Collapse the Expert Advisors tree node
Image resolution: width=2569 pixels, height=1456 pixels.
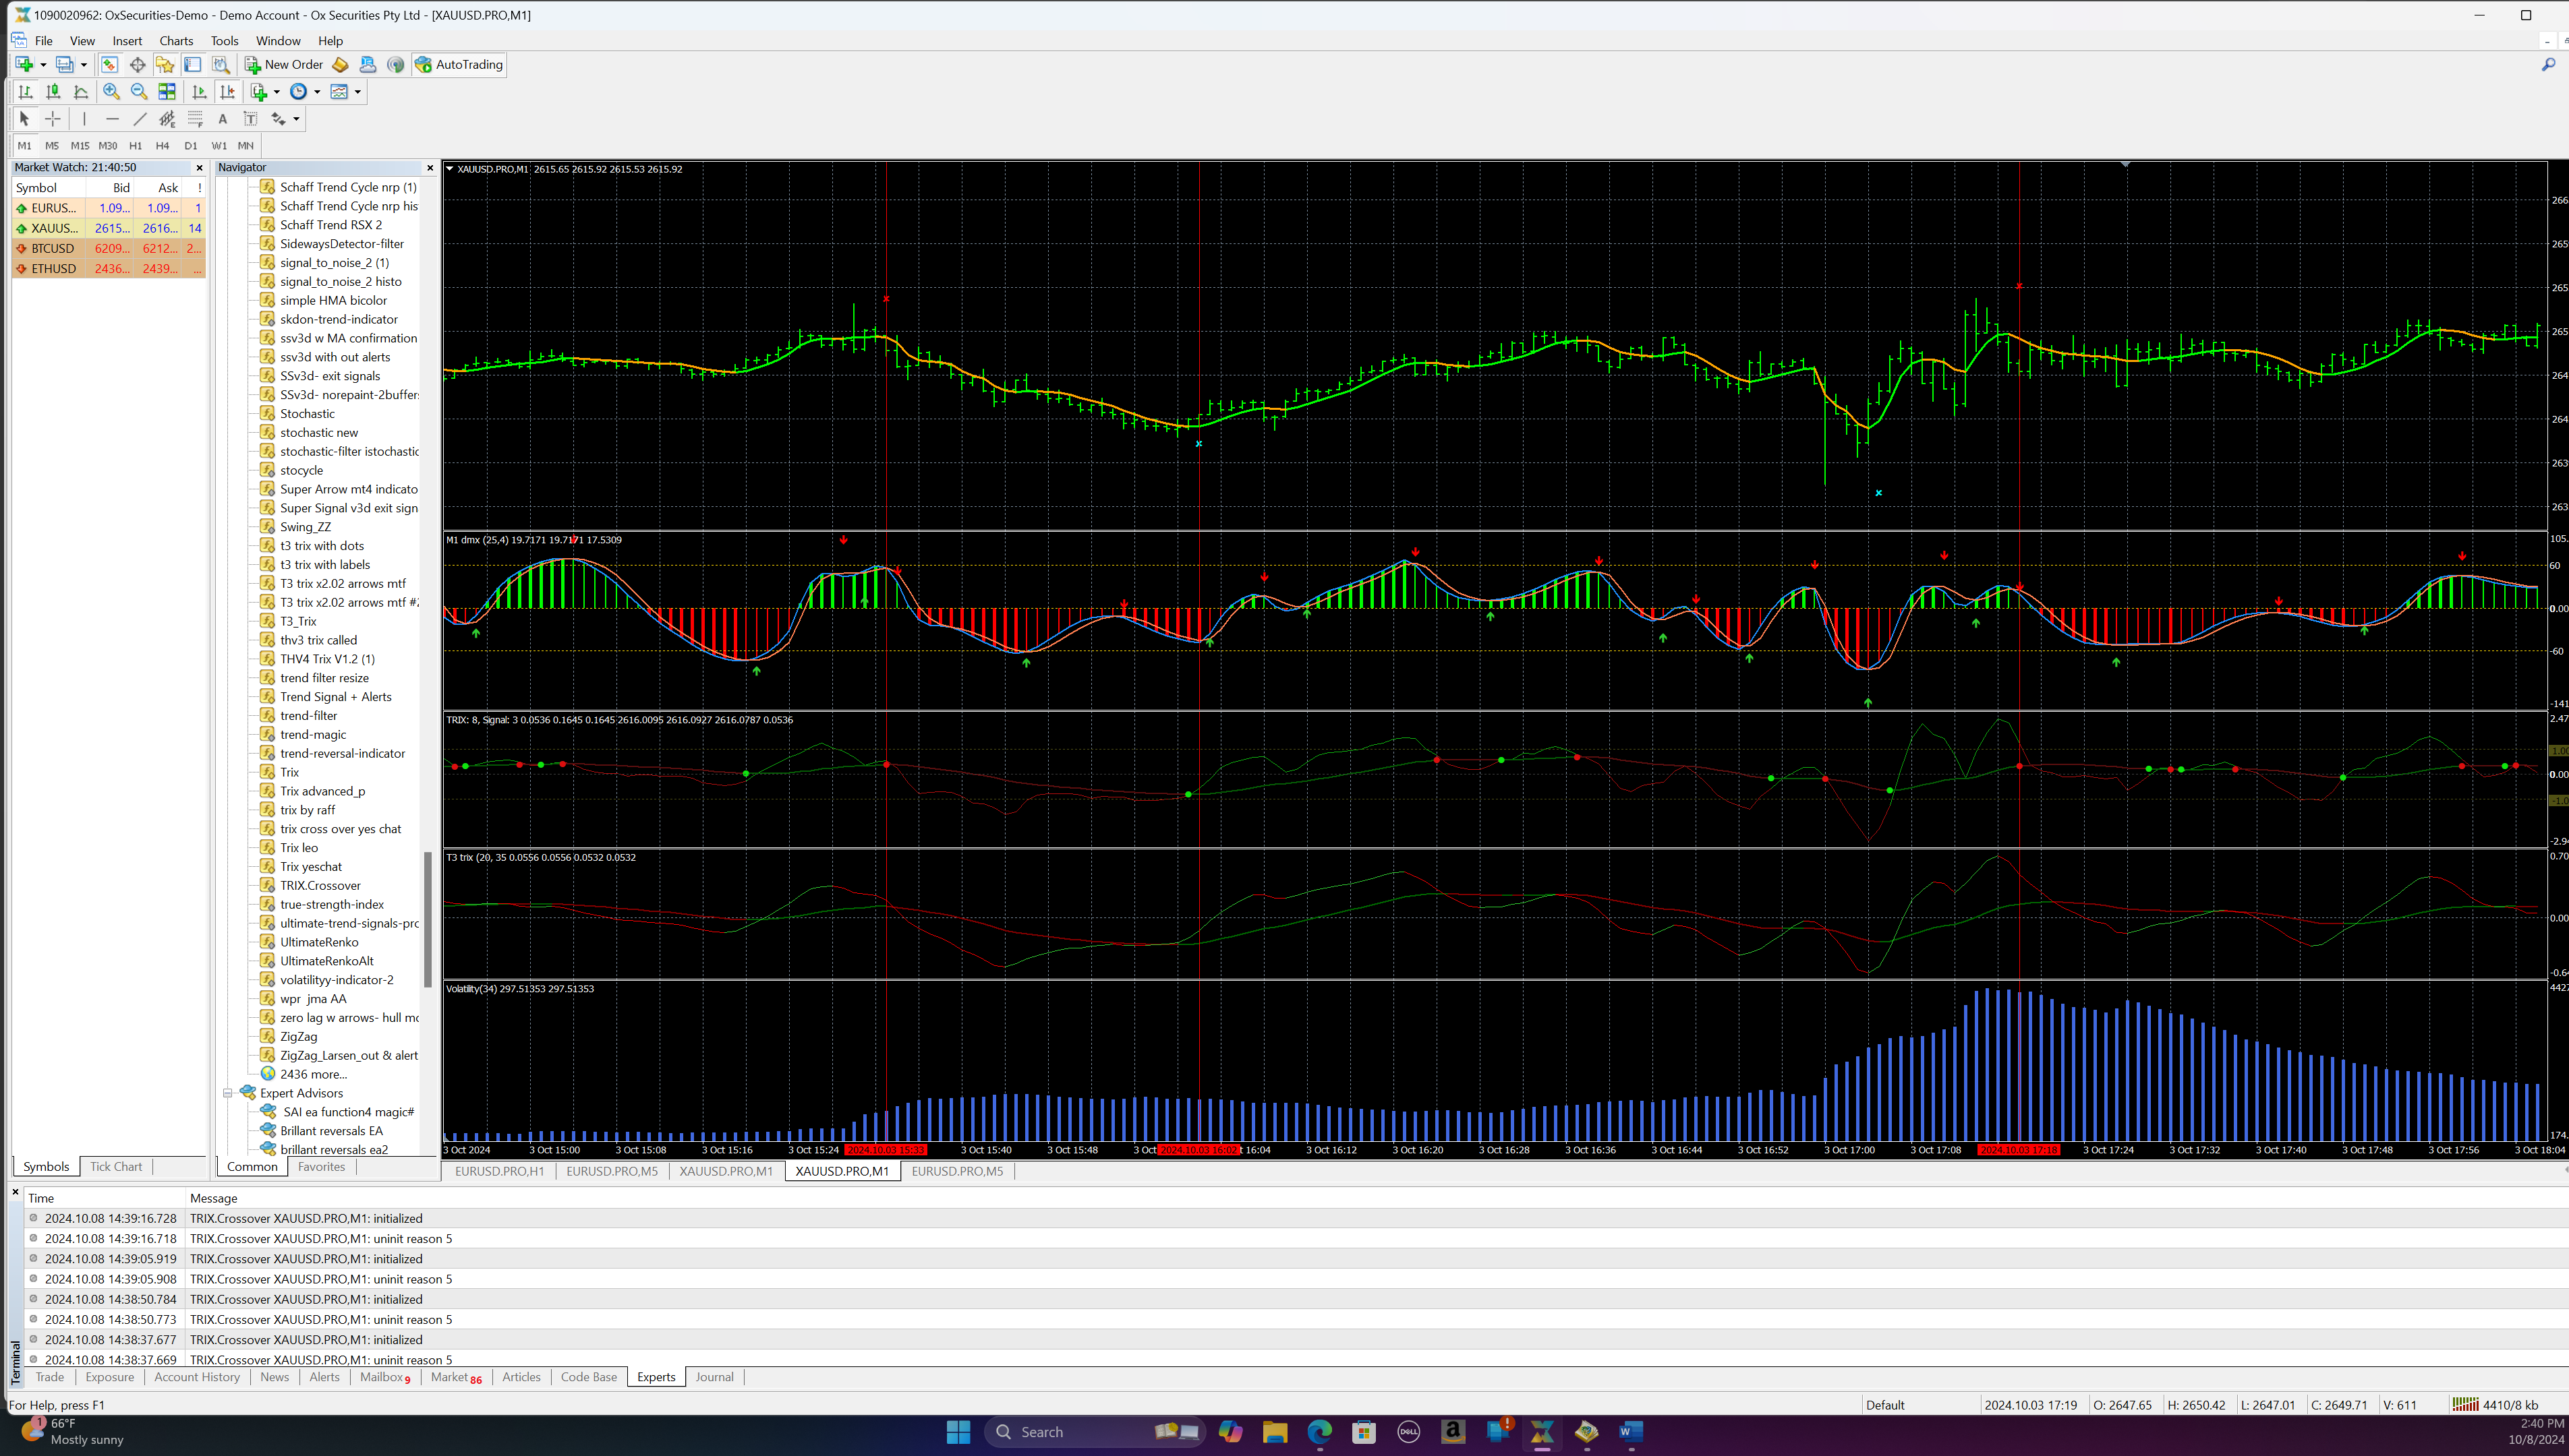227,1093
